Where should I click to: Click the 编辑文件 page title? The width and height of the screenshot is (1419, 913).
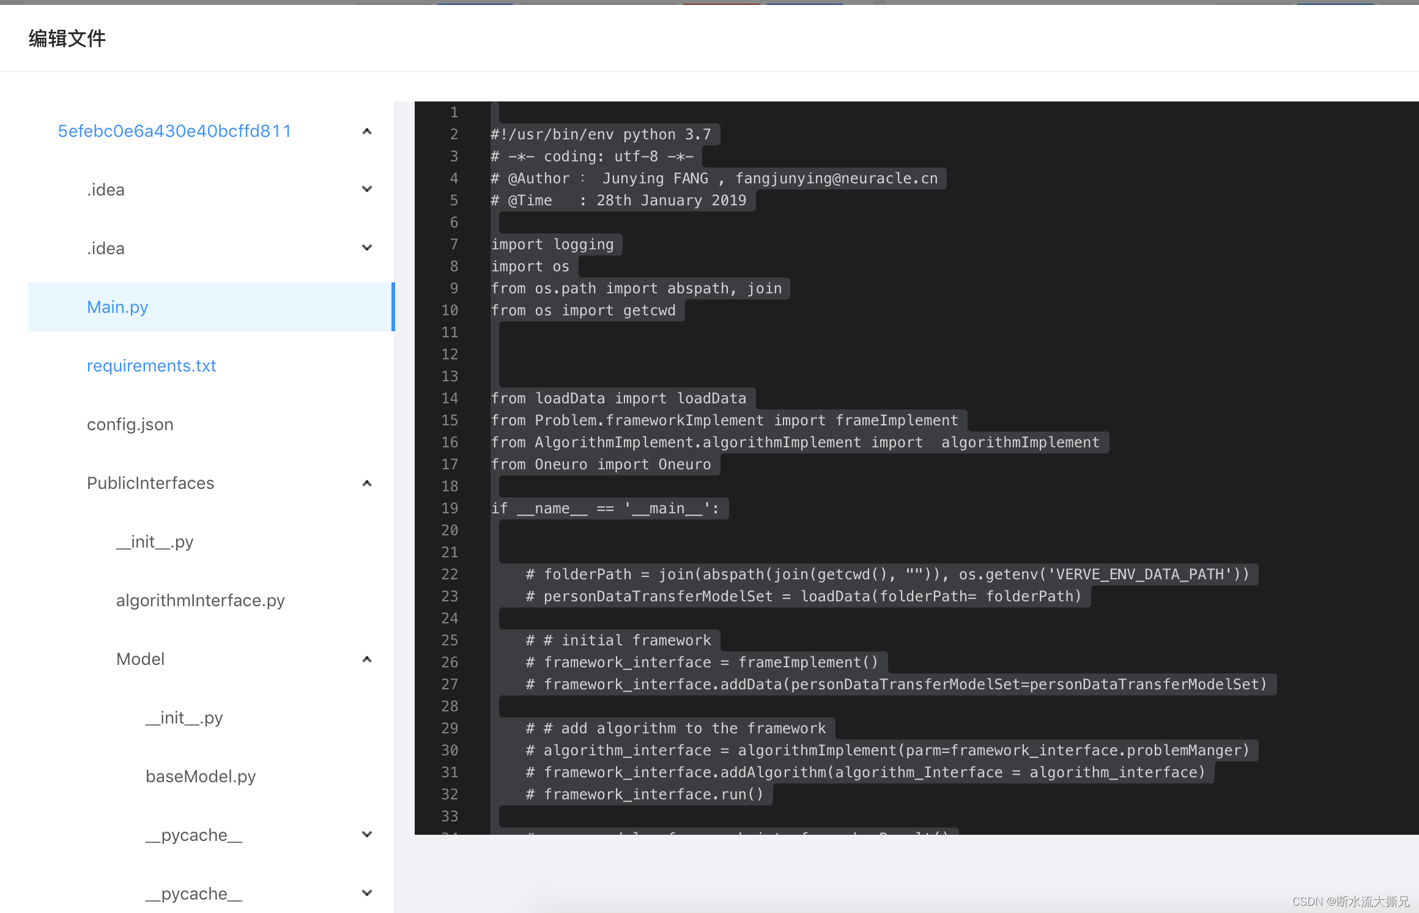pyautogui.click(x=67, y=38)
